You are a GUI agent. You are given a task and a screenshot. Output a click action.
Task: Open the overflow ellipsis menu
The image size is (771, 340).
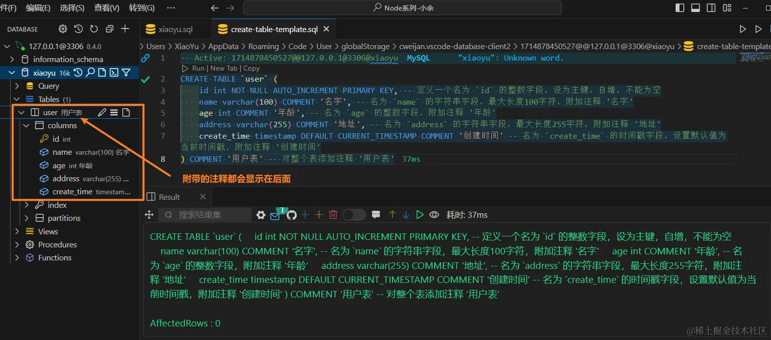click(171, 8)
